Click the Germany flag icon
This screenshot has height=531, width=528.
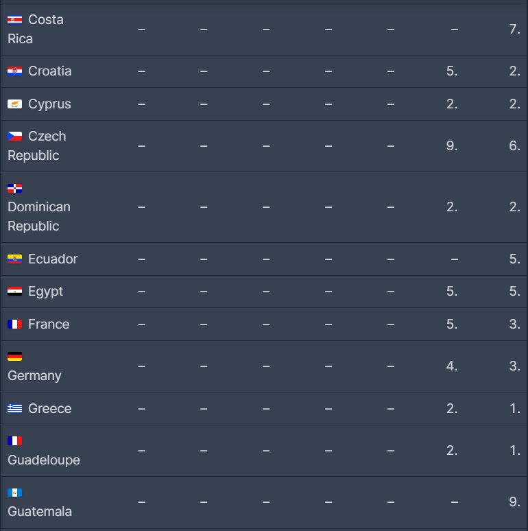click(x=14, y=357)
